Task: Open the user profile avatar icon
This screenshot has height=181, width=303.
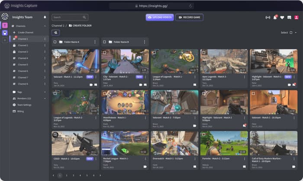Action: tap(296, 18)
